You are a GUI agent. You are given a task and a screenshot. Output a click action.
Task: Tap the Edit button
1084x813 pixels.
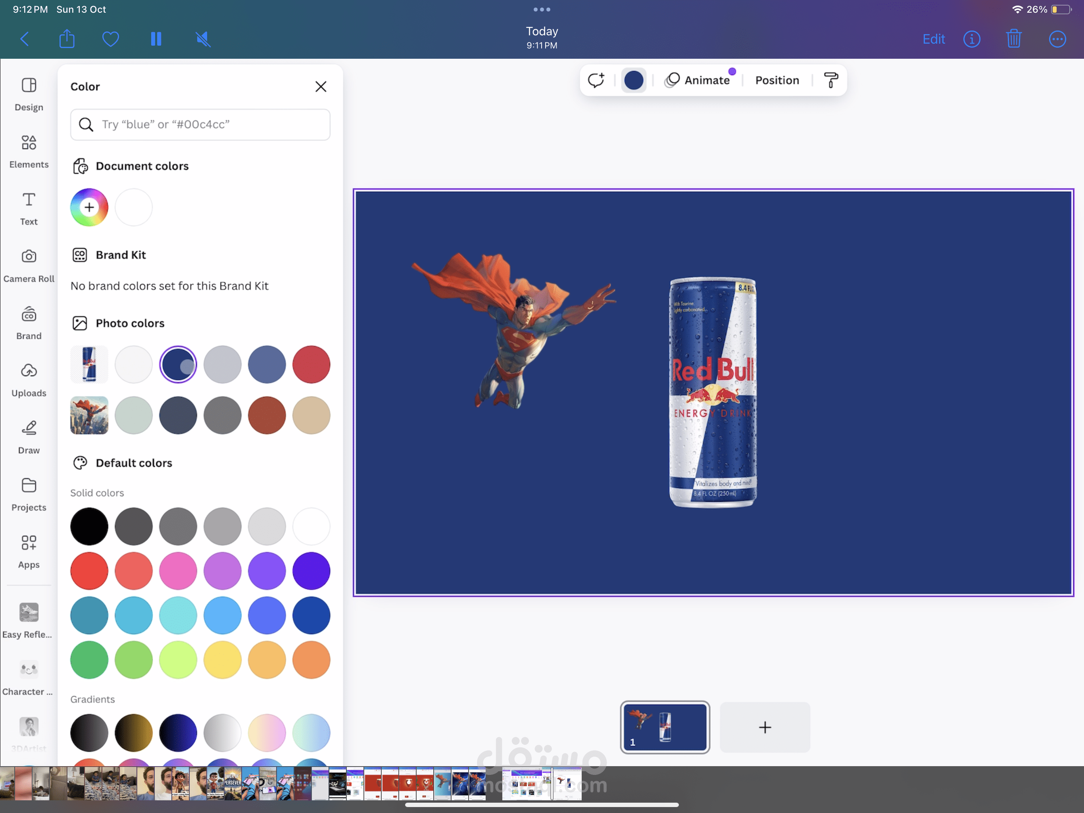coord(933,39)
